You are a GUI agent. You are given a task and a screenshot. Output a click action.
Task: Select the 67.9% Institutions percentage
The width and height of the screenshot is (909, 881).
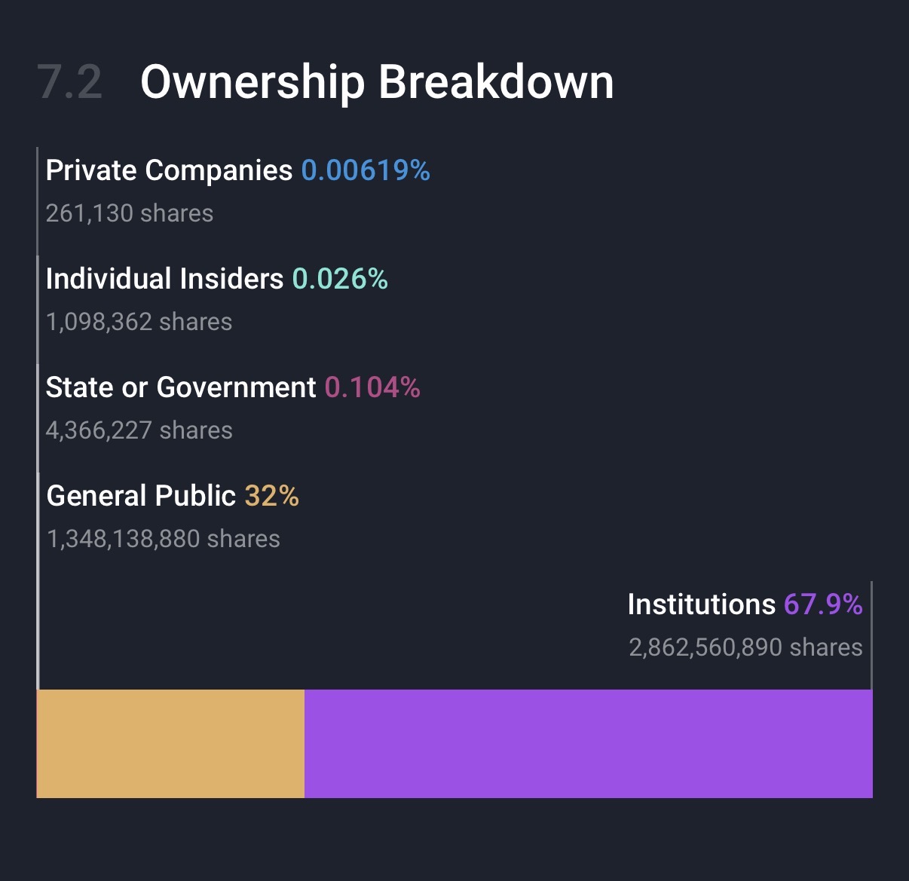coord(823,604)
